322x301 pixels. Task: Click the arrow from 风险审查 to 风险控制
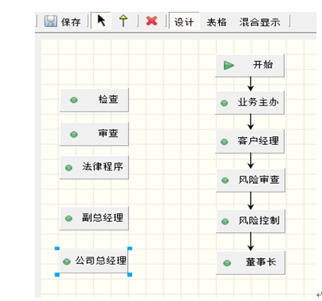click(251, 200)
